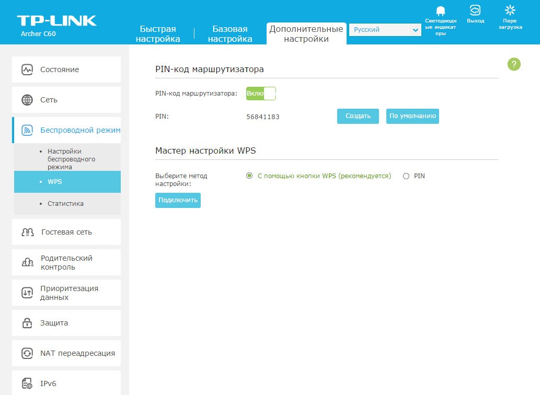540x395 pixels.
Task: Switch to the Быстрая настройка tab
Action: click(x=158, y=34)
